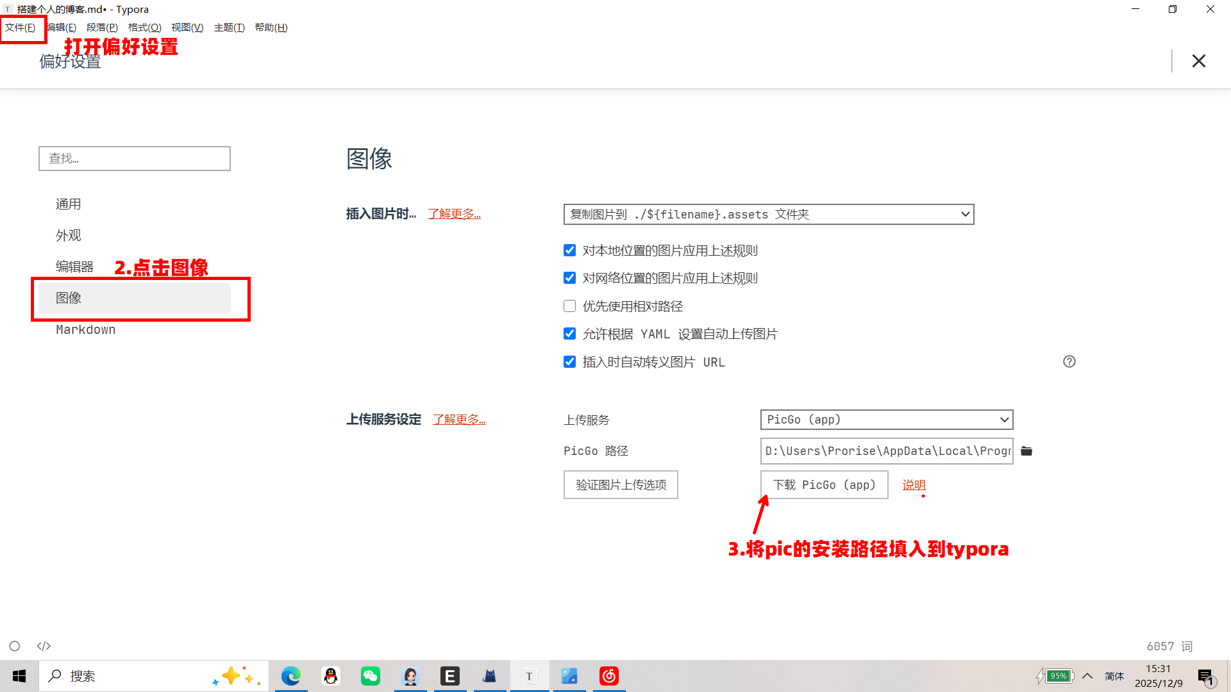Click the 验证图片上传选项 button

click(620, 485)
